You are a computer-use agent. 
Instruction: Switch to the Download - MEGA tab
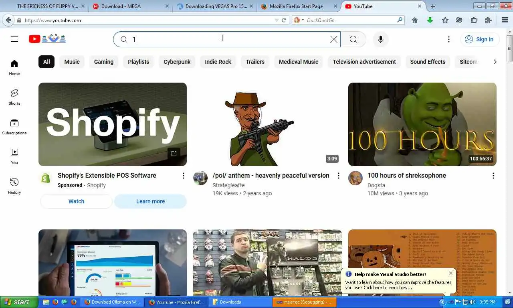130,6
